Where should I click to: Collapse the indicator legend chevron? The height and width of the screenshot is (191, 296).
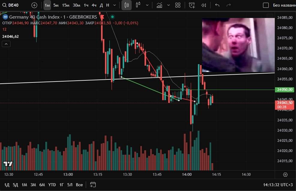(x=6, y=44)
